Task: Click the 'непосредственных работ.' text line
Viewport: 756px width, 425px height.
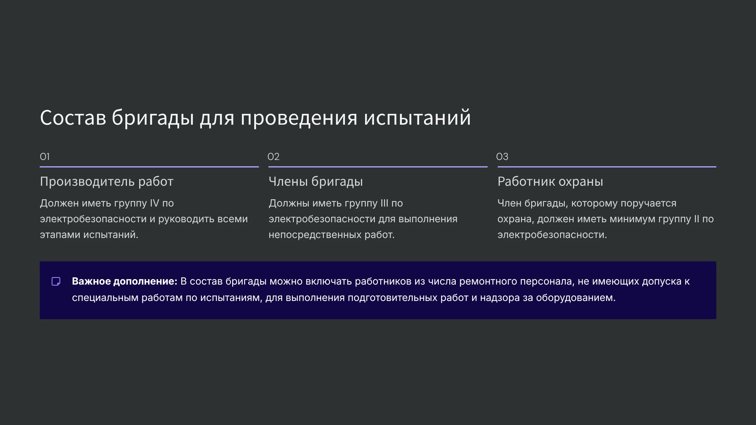Action: (331, 235)
